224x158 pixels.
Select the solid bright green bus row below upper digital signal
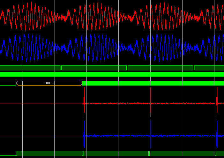112,74
